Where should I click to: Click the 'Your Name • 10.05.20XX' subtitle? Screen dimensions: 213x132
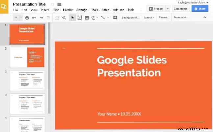coord(119,114)
